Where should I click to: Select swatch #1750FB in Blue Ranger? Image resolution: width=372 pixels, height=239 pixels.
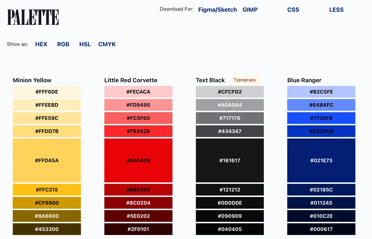click(321, 118)
